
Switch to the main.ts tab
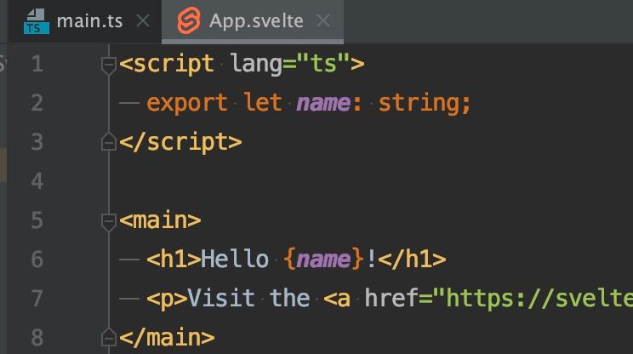pyautogui.click(x=85, y=21)
